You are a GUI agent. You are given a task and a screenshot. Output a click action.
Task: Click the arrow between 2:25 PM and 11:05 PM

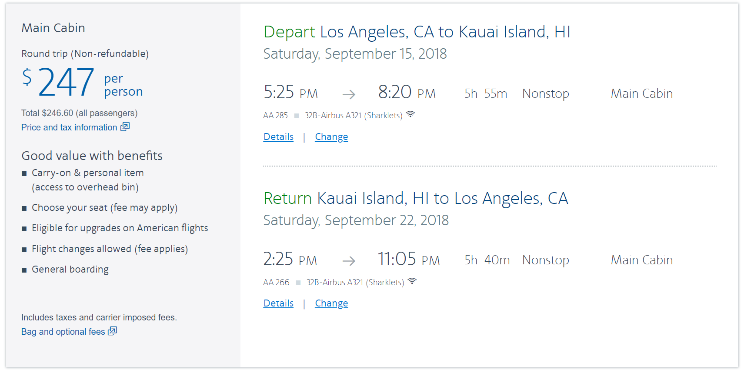coord(349,261)
